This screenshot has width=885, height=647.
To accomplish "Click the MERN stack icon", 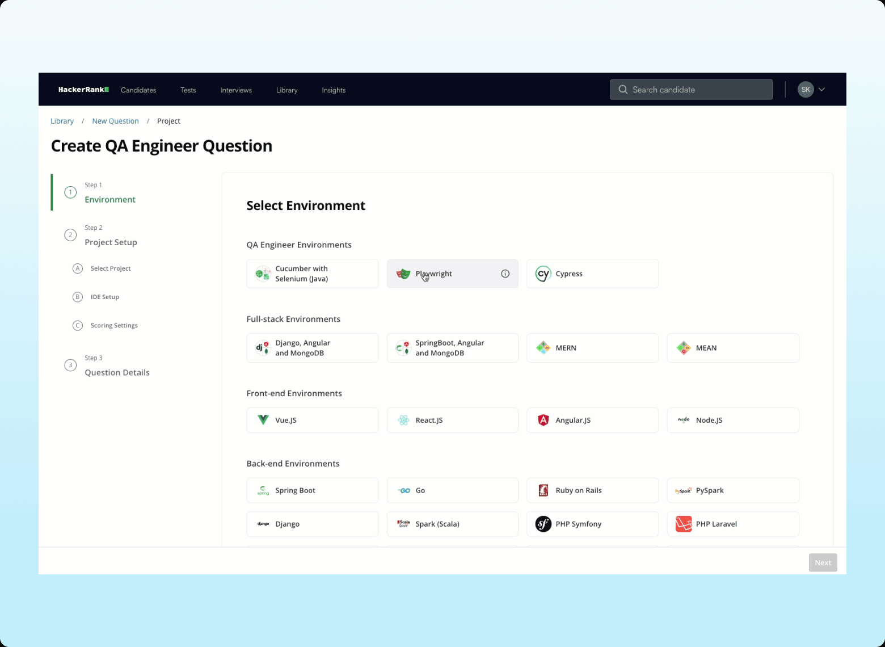I will coord(543,348).
